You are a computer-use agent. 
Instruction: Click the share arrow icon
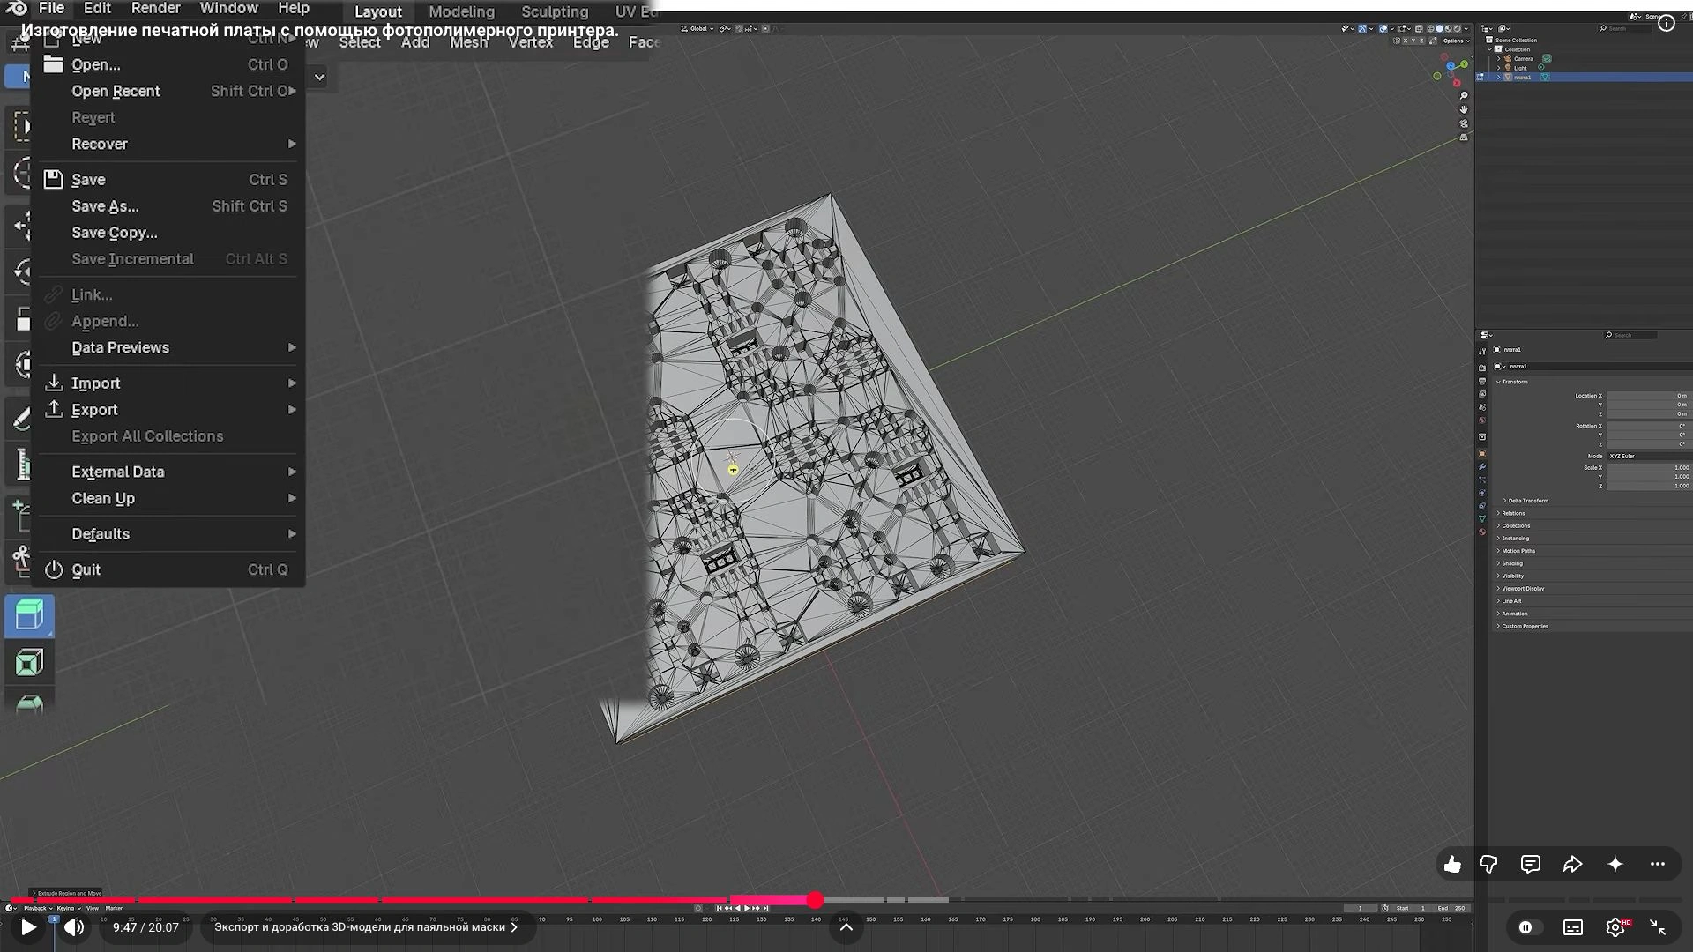1572,864
